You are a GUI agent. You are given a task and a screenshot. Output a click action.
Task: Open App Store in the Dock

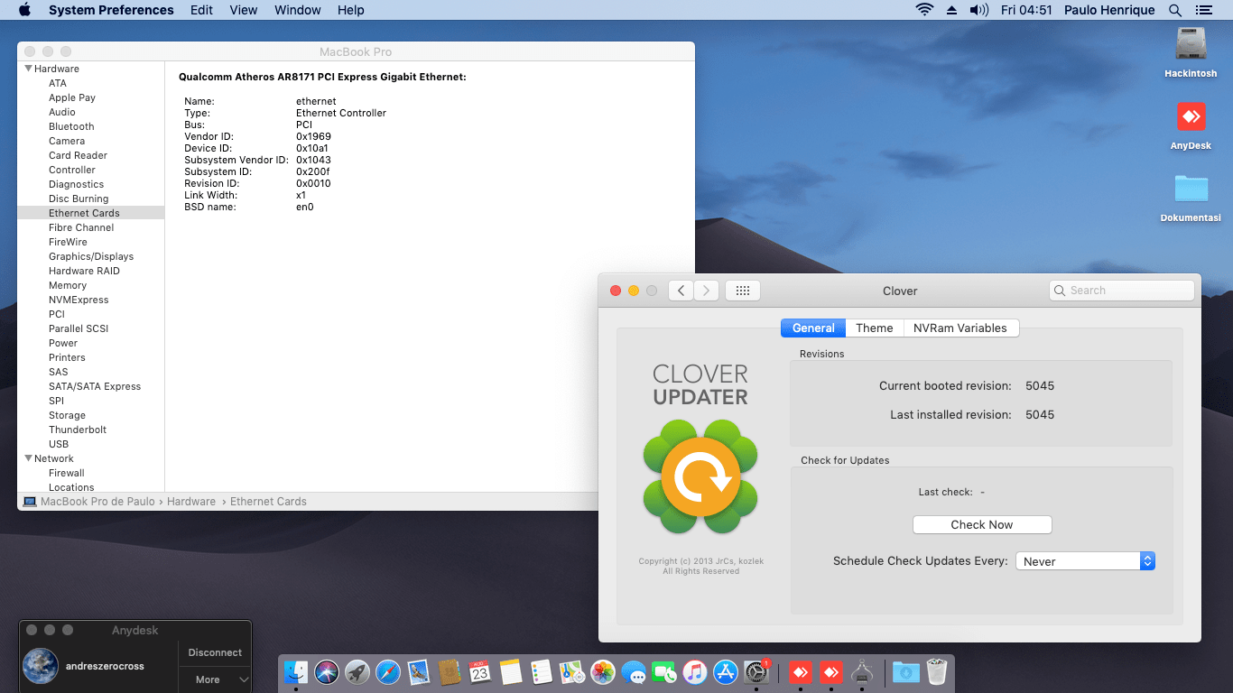click(x=726, y=671)
